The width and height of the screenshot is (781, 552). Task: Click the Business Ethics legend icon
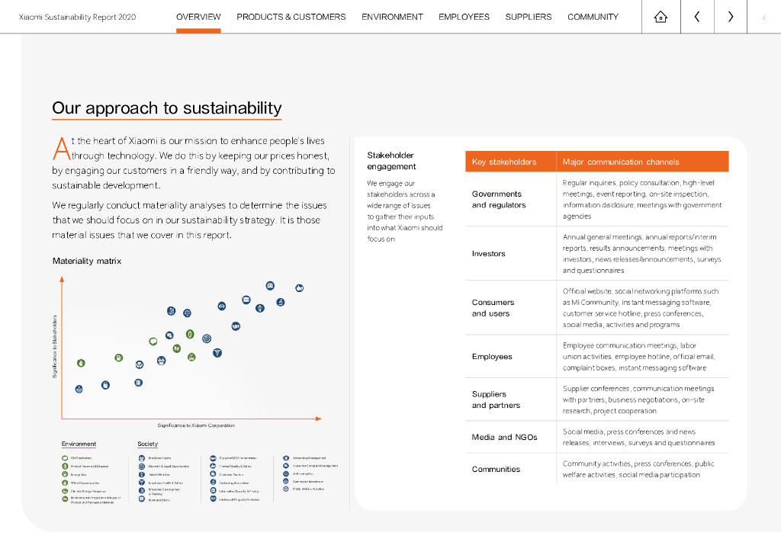141,499
